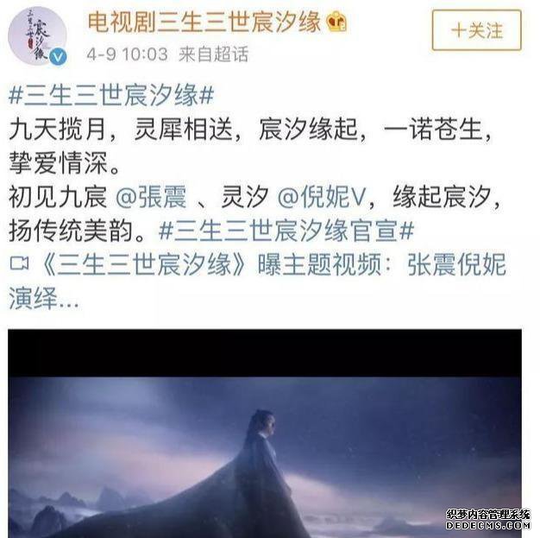Click the post text line 挚爱情深
540x538 pixels.
[x=65, y=163]
